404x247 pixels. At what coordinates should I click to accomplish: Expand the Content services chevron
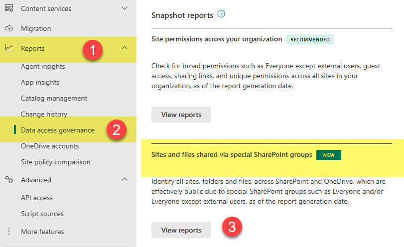tap(125, 8)
